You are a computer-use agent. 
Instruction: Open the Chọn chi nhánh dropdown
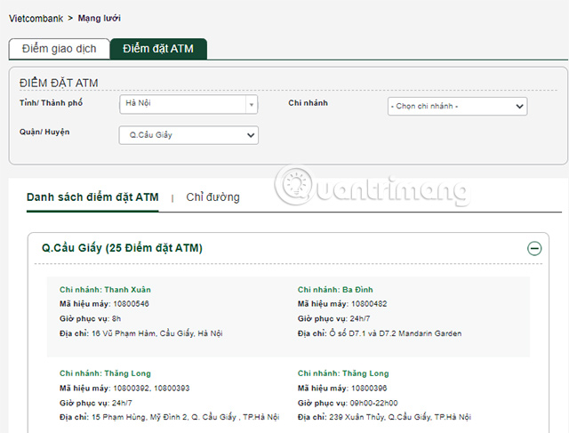click(457, 106)
